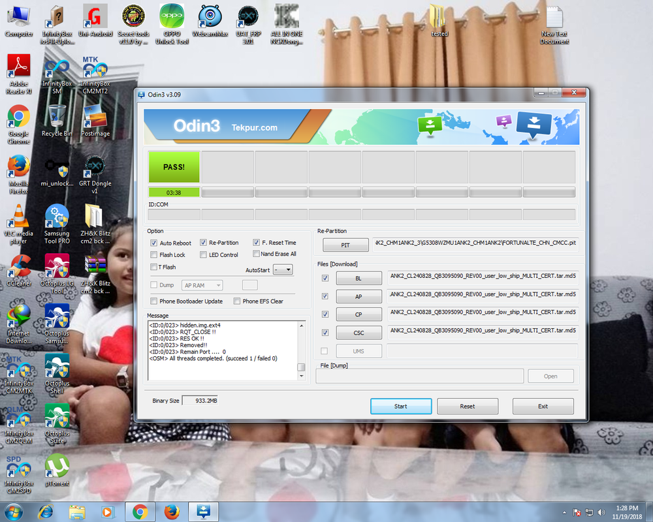Open Secret tools v1.1.0 desktop icon
This screenshot has width=653, height=522.
pyautogui.click(x=133, y=25)
